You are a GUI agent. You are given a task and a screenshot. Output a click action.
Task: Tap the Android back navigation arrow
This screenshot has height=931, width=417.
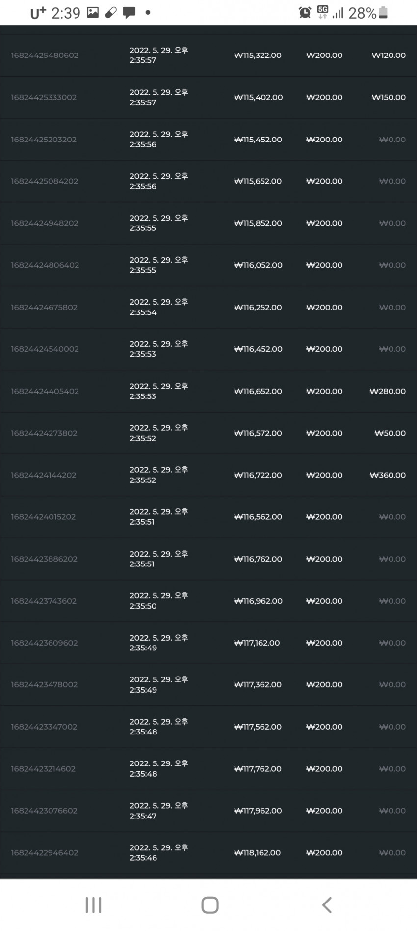(327, 904)
